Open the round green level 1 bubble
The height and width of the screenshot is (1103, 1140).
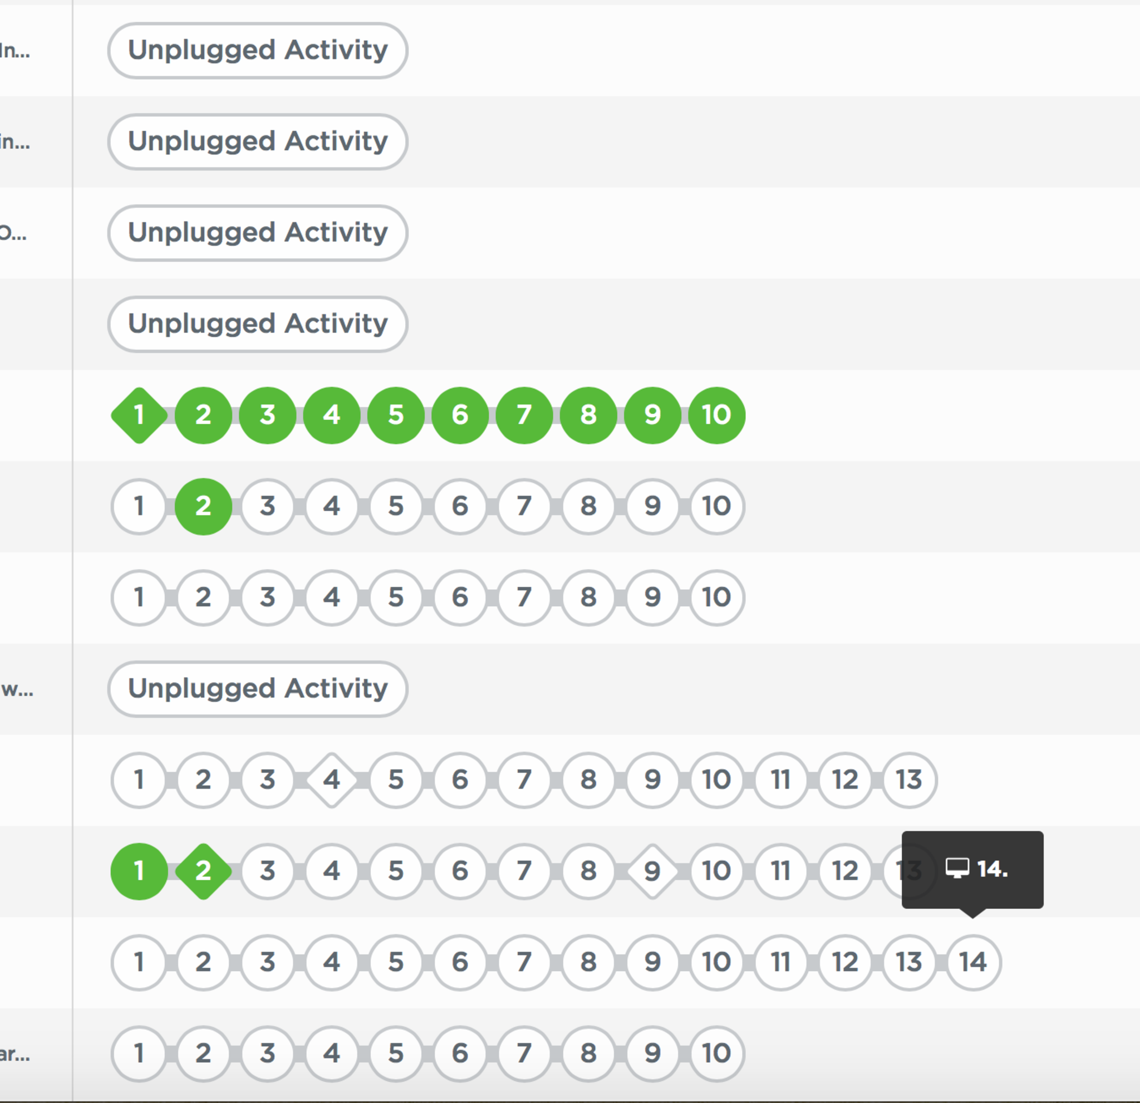[139, 871]
